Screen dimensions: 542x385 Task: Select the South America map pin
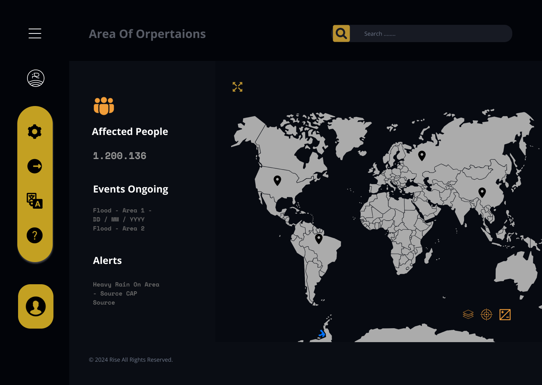click(x=319, y=239)
